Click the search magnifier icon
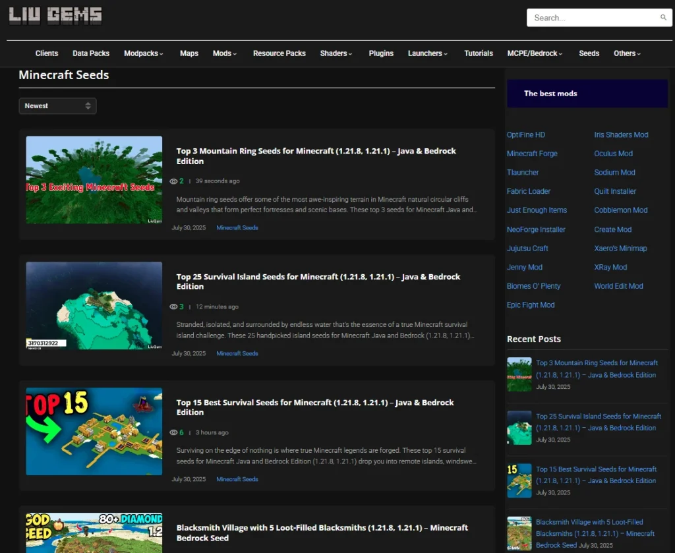Screen dimensions: 675x553 pyautogui.click(x=663, y=18)
